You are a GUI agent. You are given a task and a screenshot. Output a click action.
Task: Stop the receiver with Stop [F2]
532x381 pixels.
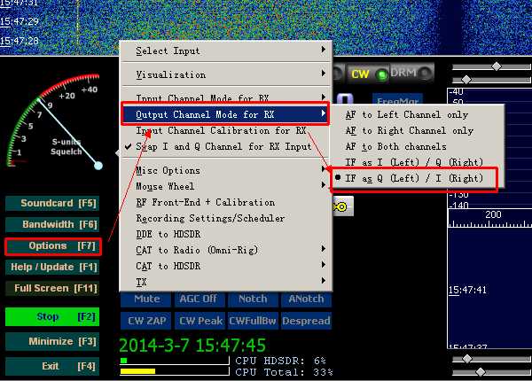click(52, 317)
